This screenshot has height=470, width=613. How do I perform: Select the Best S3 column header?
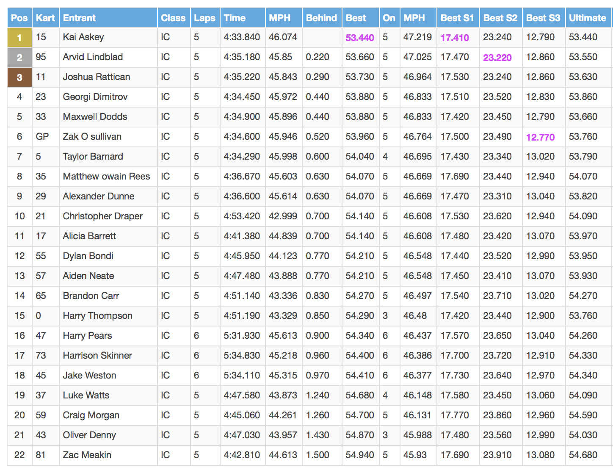click(543, 18)
